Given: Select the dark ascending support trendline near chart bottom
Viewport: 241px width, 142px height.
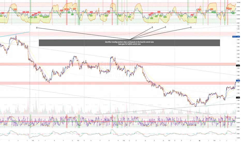Looking at the screenshot, I should tap(165, 109).
